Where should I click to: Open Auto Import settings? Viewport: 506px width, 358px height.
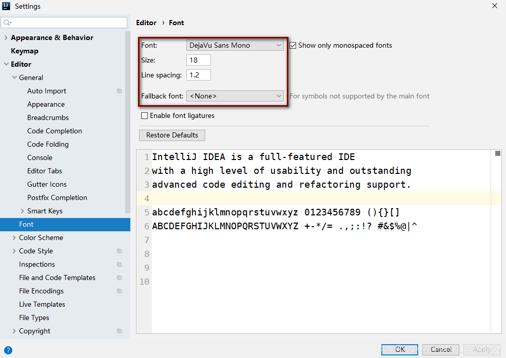(x=47, y=91)
